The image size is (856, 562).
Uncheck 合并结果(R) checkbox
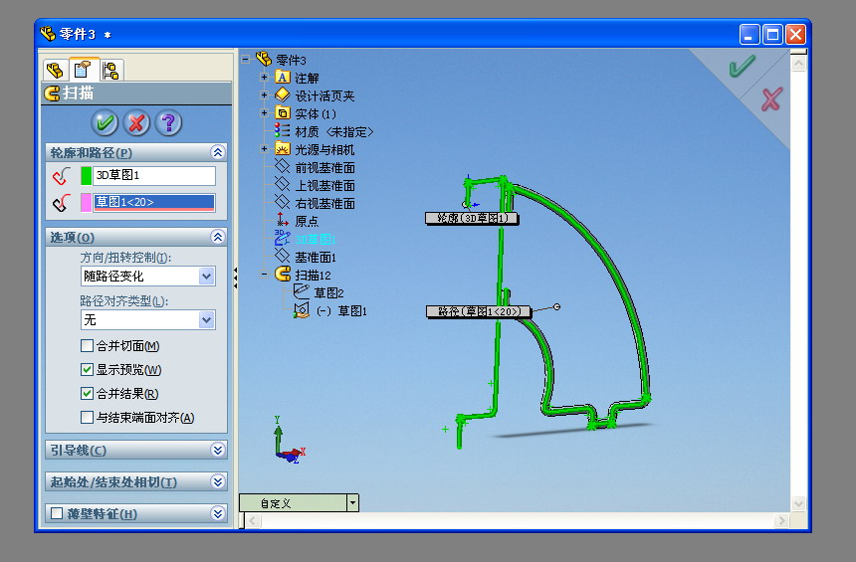click(x=87, y=394)
